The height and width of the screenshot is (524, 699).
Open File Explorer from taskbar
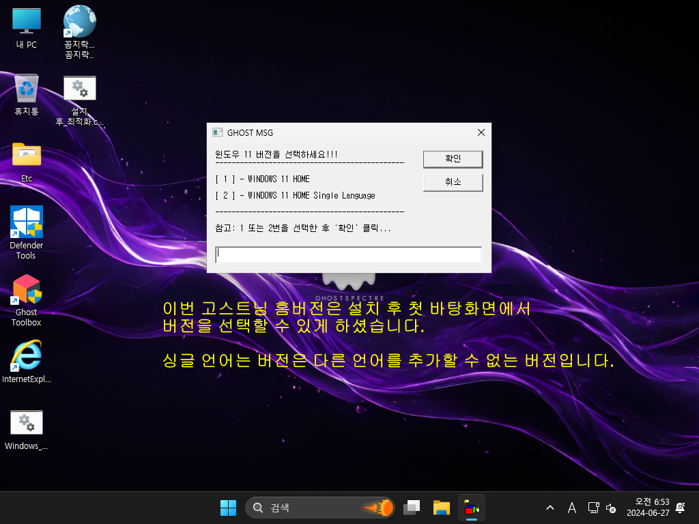click(442, 508)
